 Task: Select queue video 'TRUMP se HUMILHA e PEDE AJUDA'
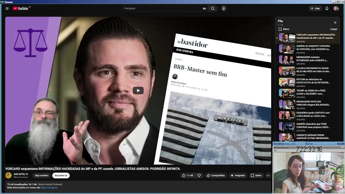[x=307, y=93]
